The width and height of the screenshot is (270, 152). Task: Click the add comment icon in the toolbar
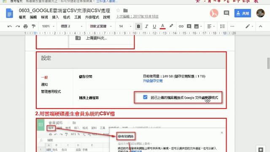click(189, 26)
